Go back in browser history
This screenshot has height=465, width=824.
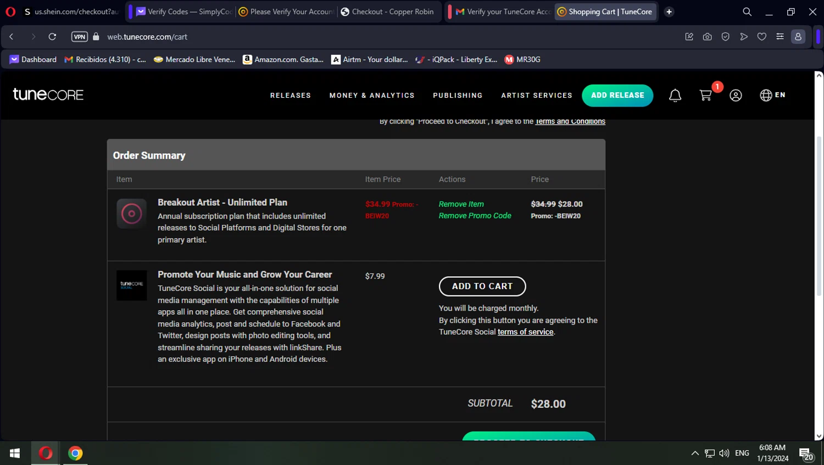click(x=12, y=37)
